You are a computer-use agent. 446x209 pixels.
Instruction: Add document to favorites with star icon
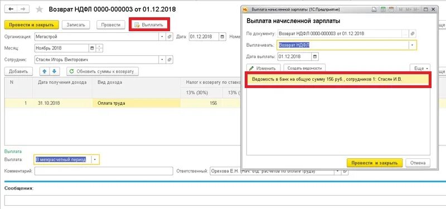39,9
